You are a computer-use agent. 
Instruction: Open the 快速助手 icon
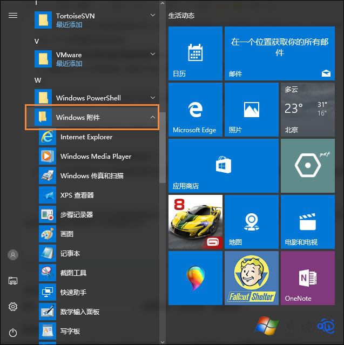coord(48,292)
